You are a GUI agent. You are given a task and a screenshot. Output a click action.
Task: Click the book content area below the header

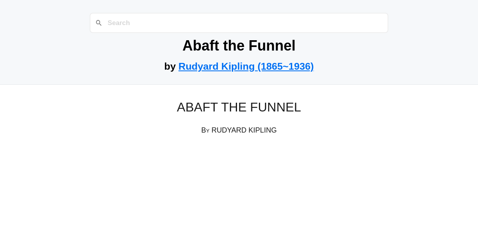coord(239,167)
